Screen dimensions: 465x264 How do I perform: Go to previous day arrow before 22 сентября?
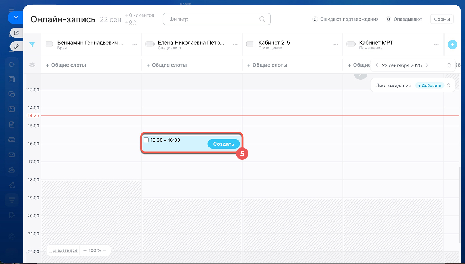(x=377, y=65)
